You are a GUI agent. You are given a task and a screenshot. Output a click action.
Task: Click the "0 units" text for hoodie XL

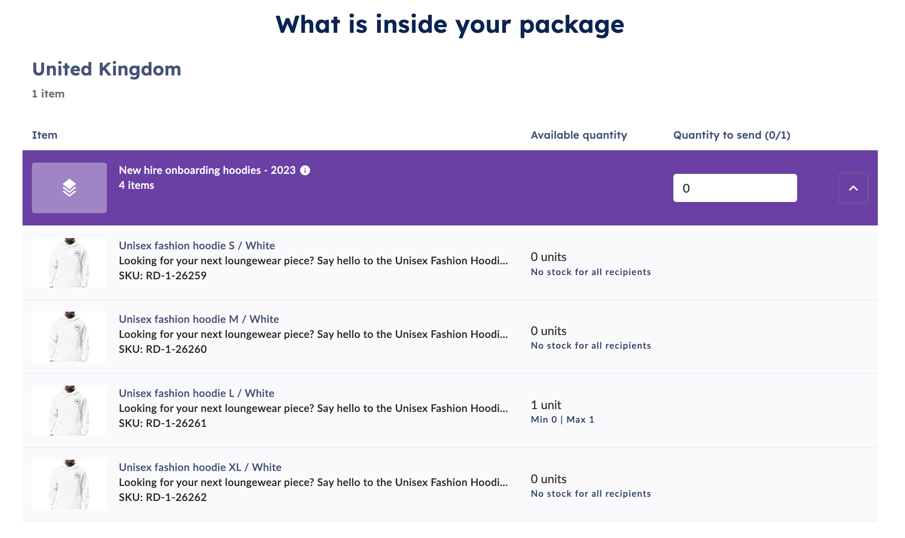549,479
